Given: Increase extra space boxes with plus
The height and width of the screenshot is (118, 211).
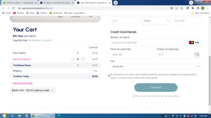Looking at the screenshot, I should tap(83, 59).
